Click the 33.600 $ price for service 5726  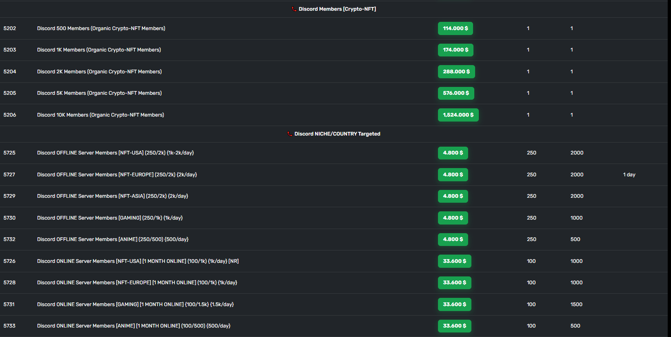point(454,261)
